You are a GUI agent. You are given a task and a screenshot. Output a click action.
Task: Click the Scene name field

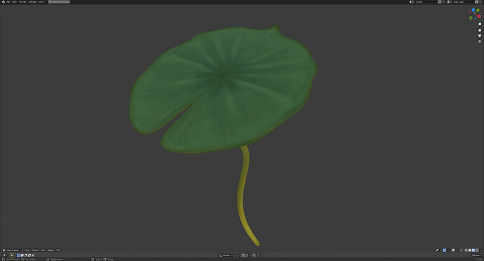pyautogui.click(x=426, y=2)
